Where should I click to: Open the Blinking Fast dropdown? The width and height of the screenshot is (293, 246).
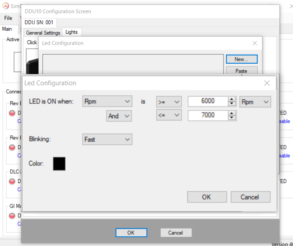[x=107, y=139]
